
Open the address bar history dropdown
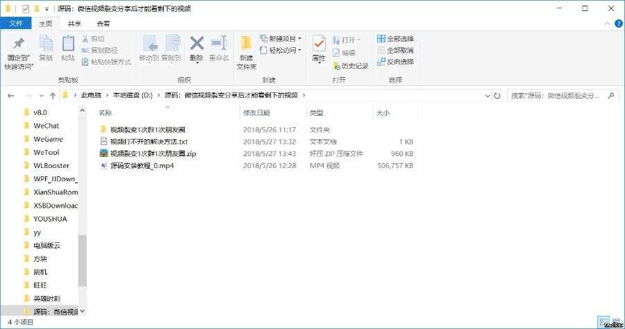tap(487, 96)
